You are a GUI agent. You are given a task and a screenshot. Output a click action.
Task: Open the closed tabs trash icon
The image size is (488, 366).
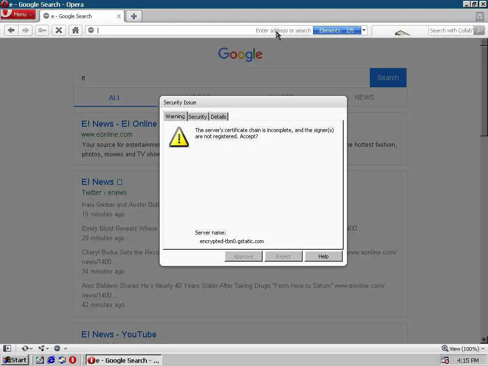pyautogui.click(x=480, y=16)
